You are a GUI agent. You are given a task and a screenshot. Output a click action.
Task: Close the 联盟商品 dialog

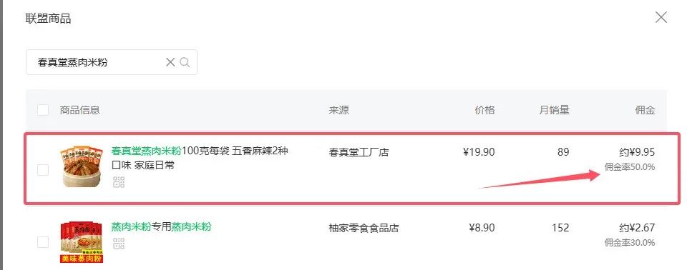coord(661,18)
